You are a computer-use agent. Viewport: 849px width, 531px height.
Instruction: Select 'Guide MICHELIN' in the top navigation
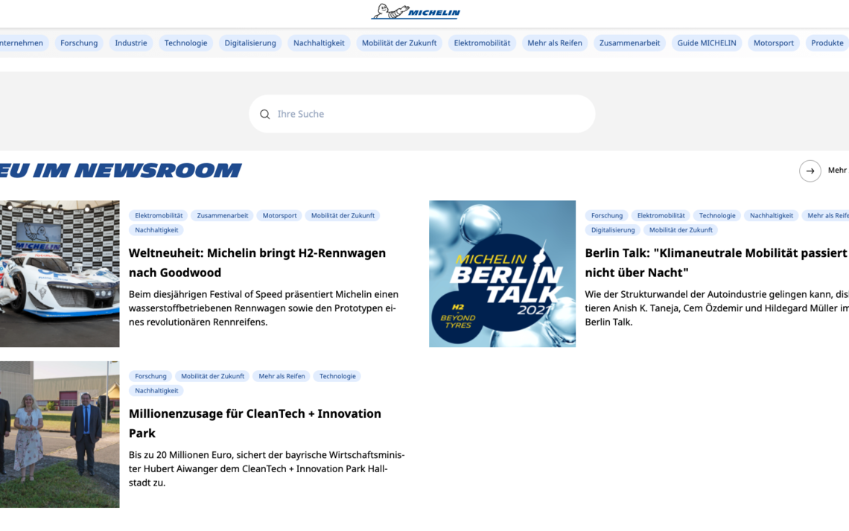point(706,43)
